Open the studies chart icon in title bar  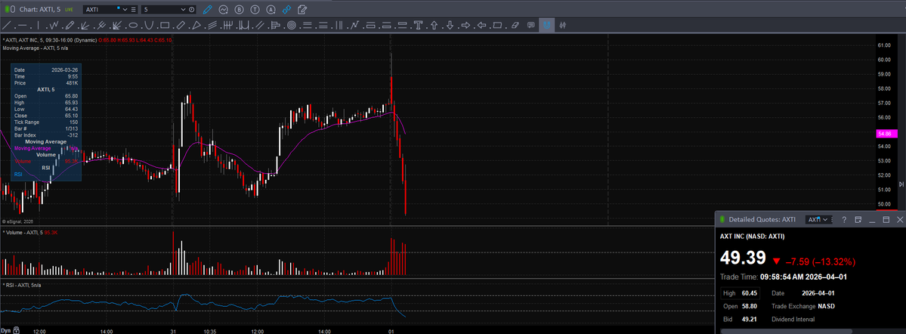coord(223,9)
